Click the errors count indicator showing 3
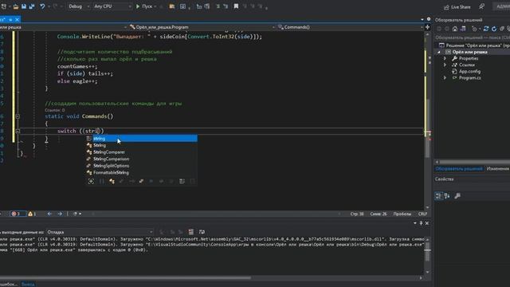 (18, 214)
